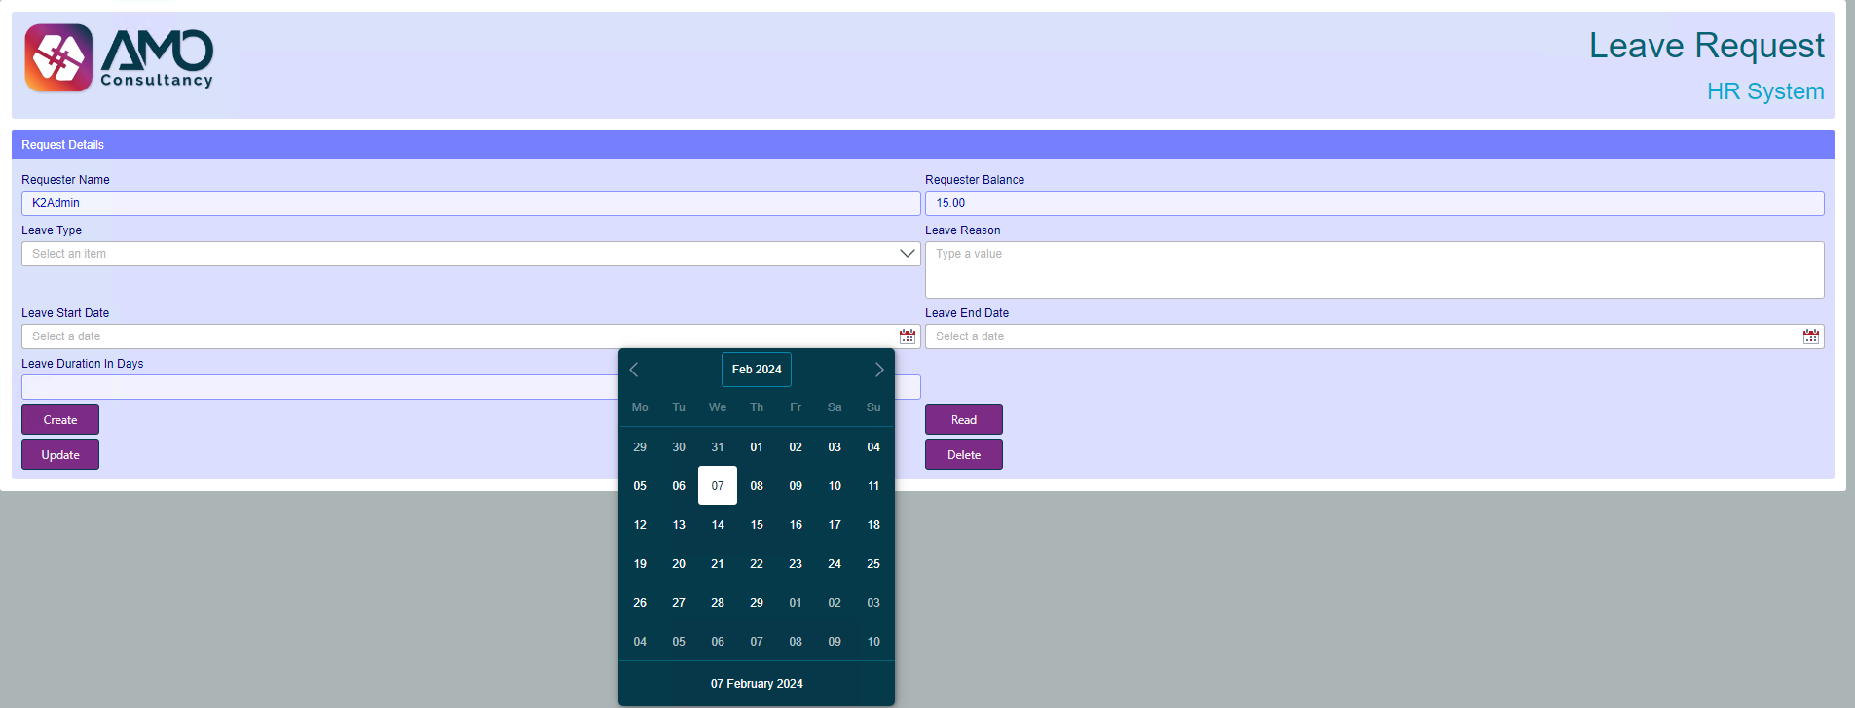The image size is (1855, 708).
Task: Pick February 21 in the calendar
Action: click(718, 564)
